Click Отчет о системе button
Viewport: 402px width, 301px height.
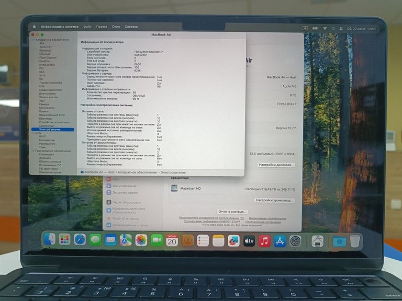(x=232, y=212)
